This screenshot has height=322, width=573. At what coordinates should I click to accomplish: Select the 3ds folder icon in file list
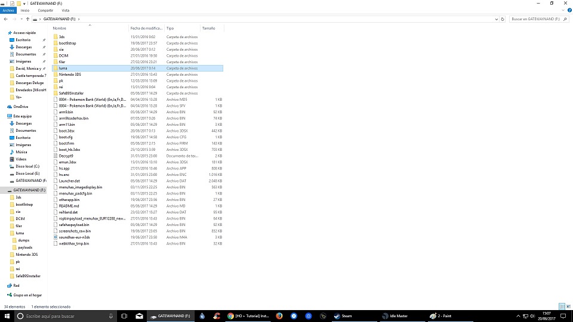56,37
